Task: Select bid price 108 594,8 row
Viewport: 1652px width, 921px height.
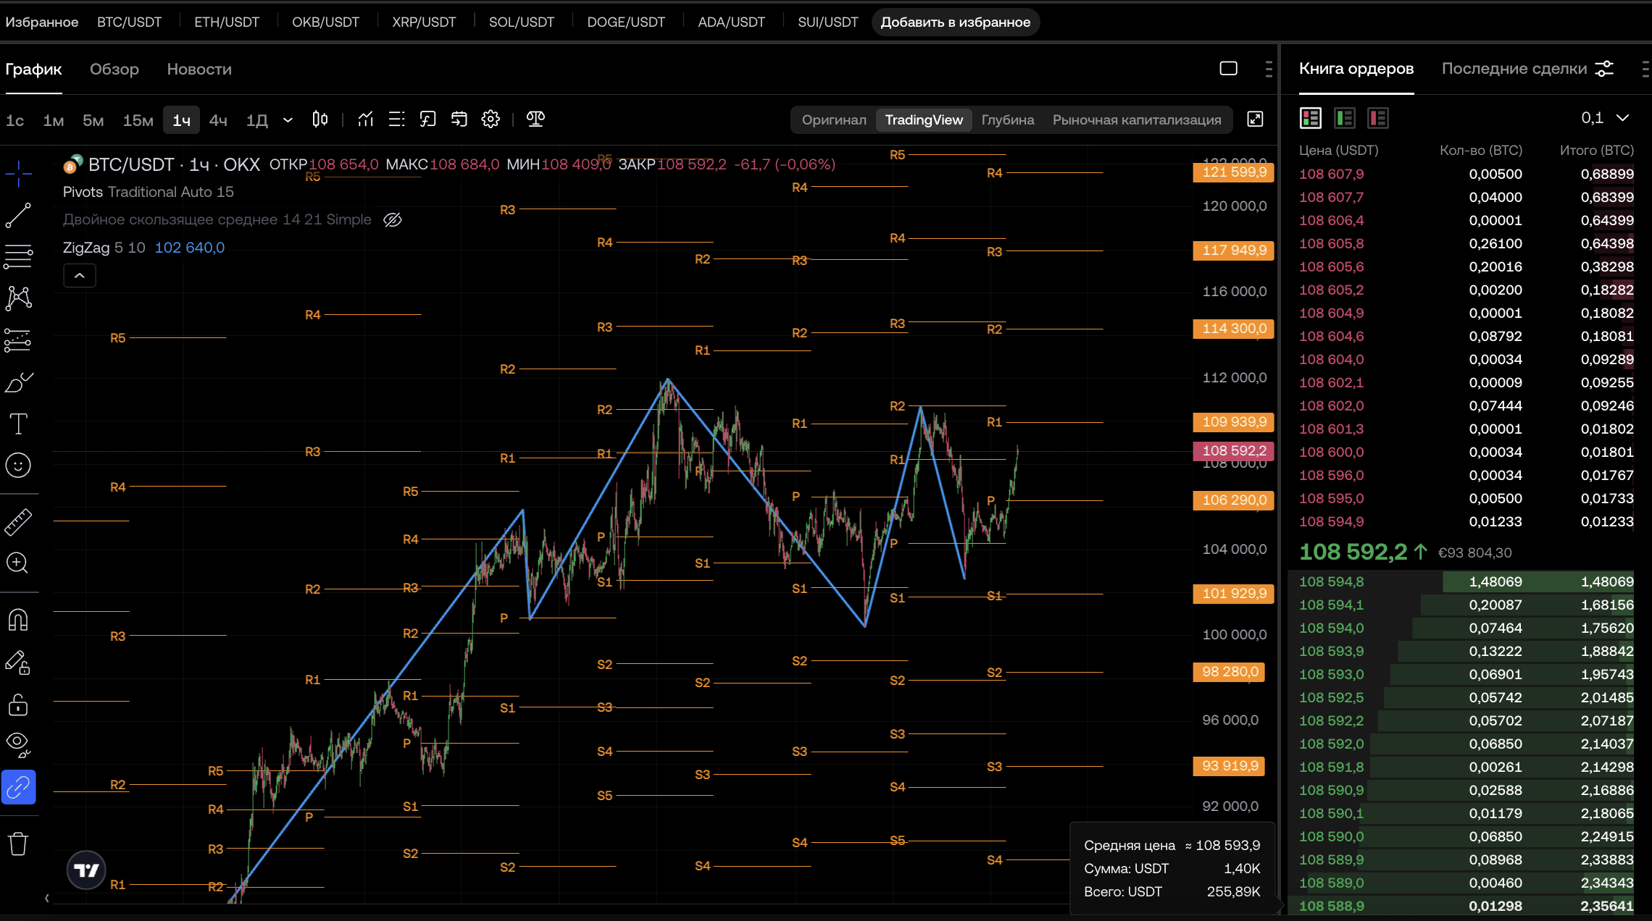Action: click(1462, 581)
